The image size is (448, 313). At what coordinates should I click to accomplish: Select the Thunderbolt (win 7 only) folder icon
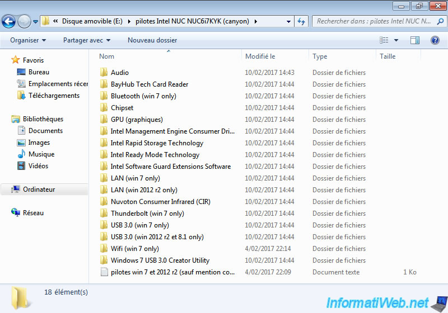tap(104, 213)
